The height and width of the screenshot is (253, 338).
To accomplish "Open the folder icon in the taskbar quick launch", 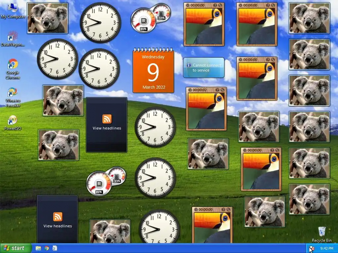I will click(x=38, y=248).
